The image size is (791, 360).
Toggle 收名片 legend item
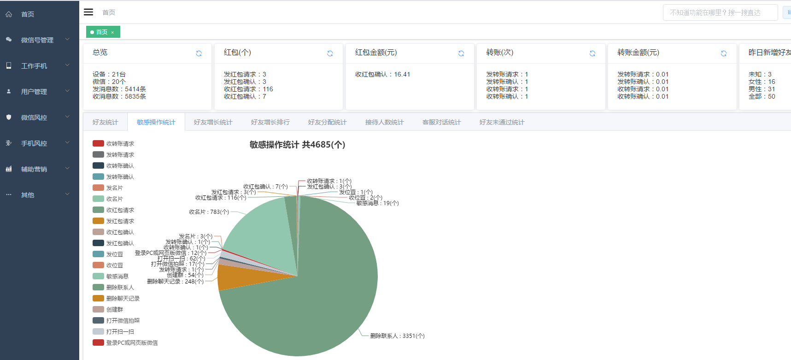tap(108, 199)
